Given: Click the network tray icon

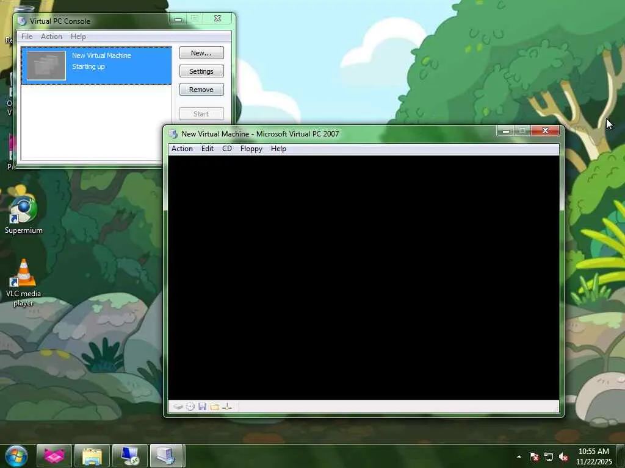Looking at the screenshot, I should [549, 457].
